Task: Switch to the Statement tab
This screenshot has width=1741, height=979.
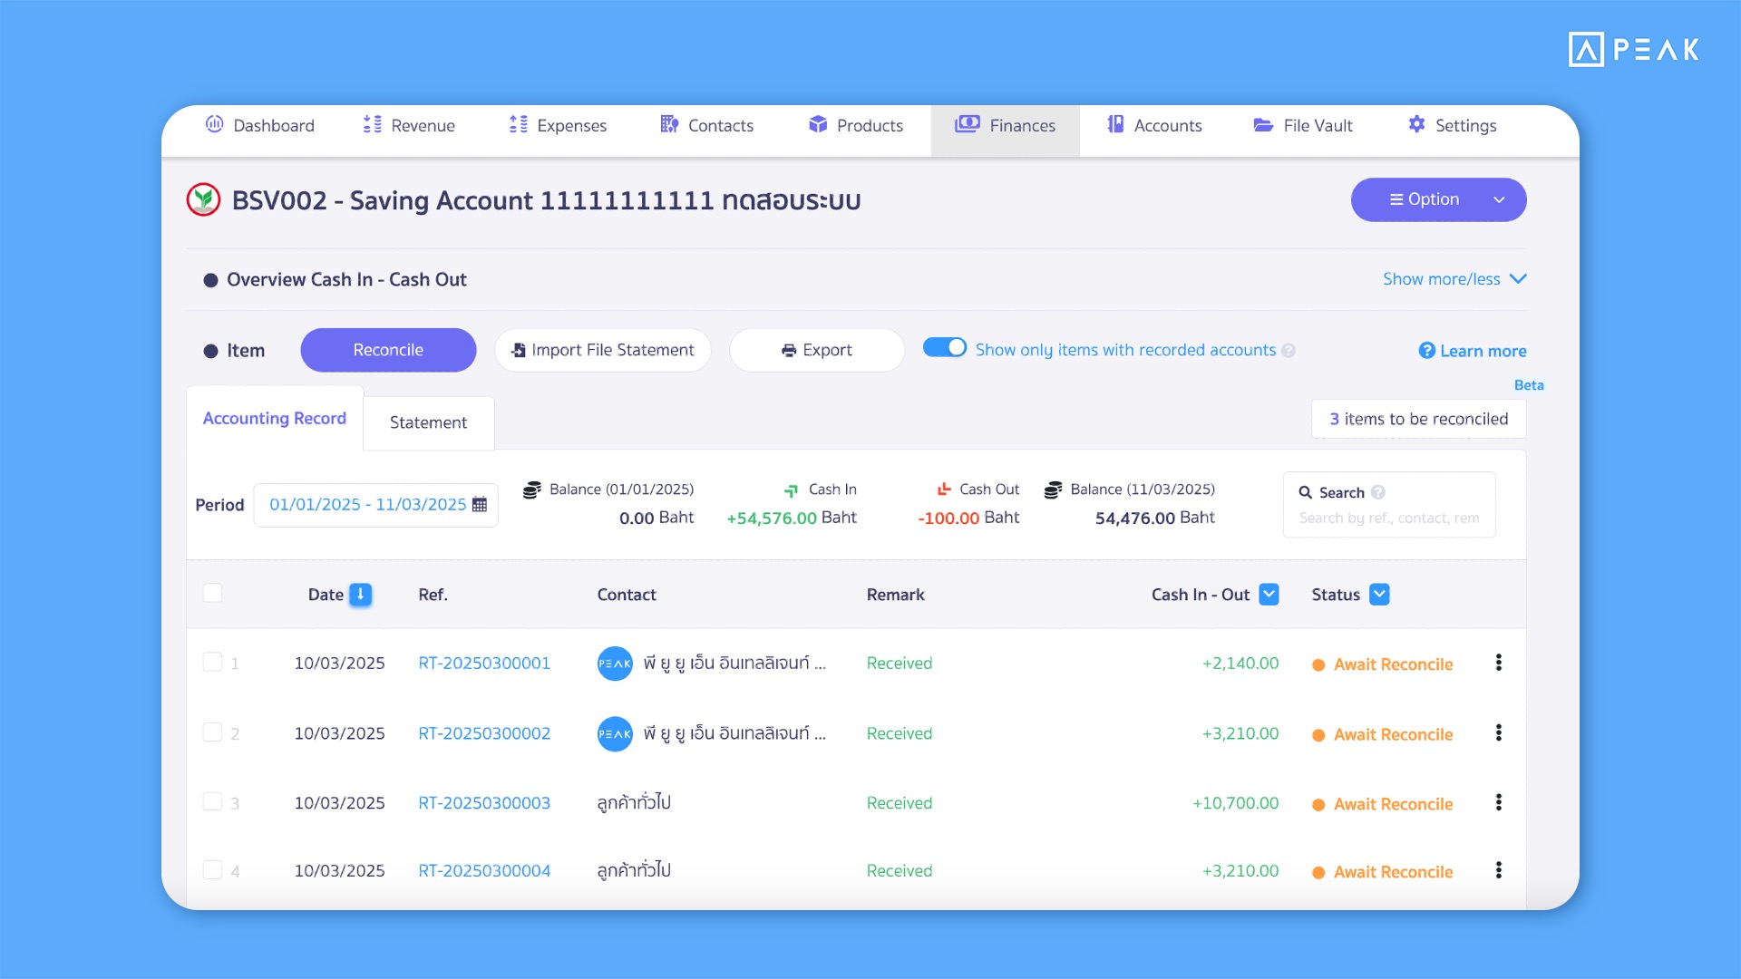Action: (428, 422)
